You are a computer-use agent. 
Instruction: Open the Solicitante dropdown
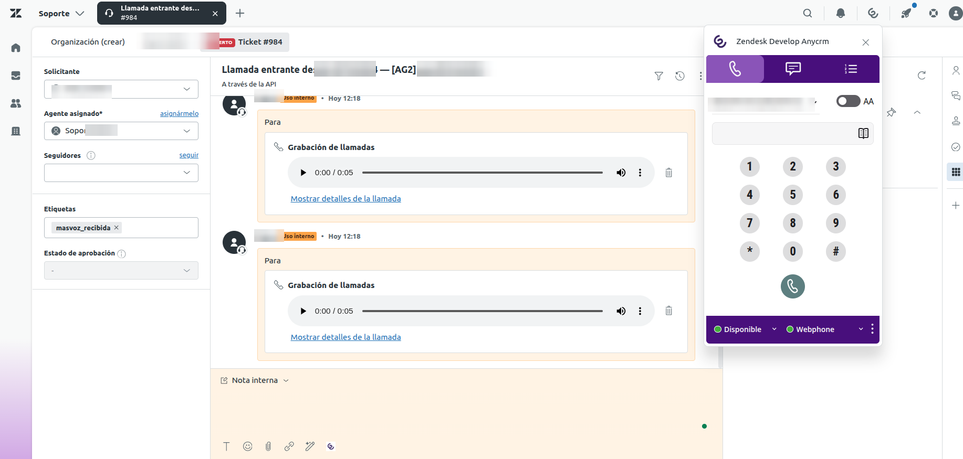(121, 89)
